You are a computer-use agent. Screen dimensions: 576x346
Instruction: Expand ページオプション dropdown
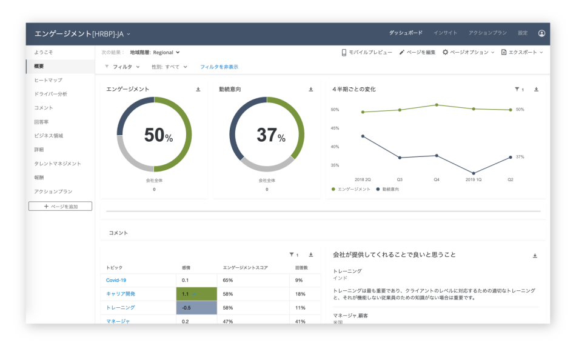tap(469, 53)
